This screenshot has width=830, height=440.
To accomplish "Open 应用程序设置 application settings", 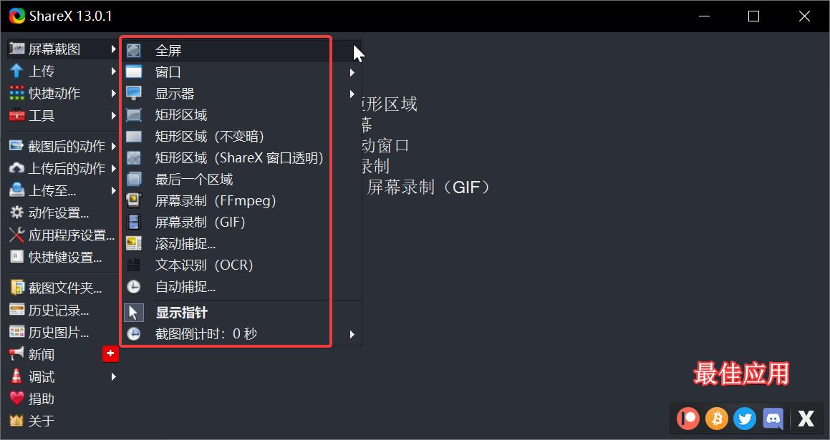I will tap(57, 235).
